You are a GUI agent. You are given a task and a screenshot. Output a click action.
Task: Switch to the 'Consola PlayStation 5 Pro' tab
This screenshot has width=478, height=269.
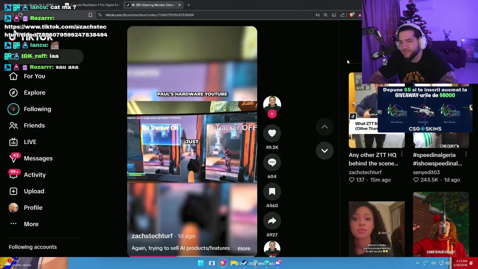[x=93, y=5]
